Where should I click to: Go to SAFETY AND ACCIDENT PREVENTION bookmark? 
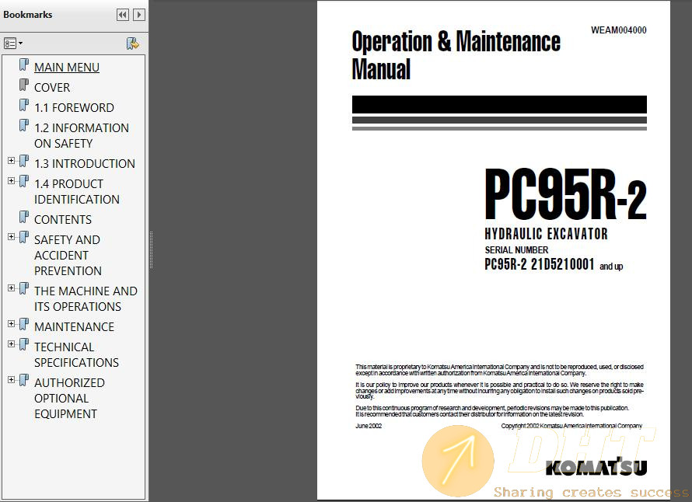point(68,255)
